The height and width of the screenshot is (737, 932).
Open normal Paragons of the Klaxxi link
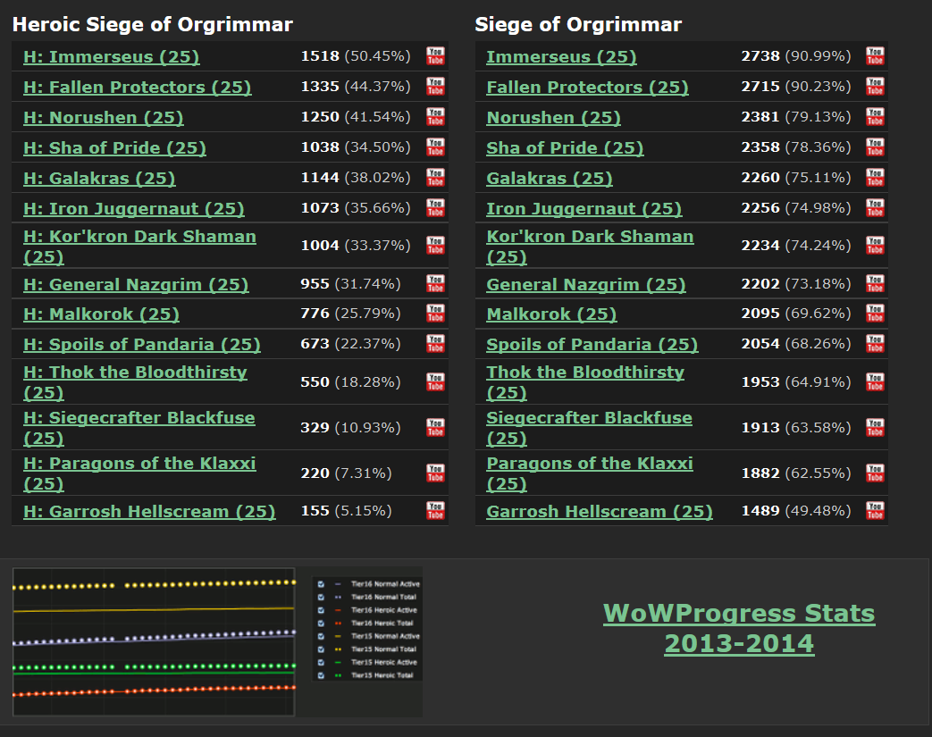coord(590,473)
